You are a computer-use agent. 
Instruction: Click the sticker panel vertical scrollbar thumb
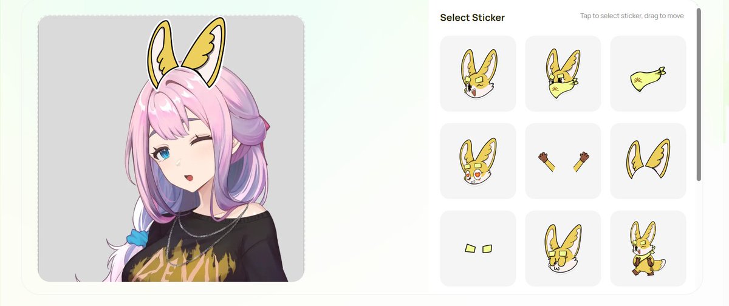coord(699,94)
